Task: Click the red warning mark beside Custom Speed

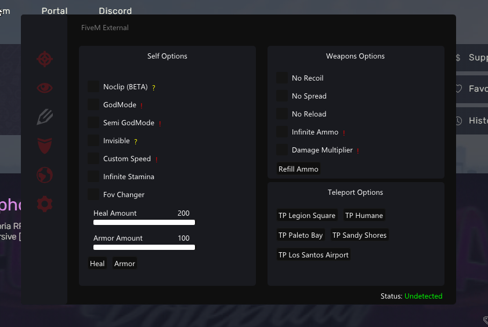Action: tap(156, 160)
